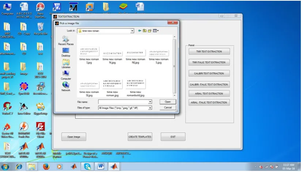Open Word from the taskbar
Image resolution: width=303 pixels, height=172 pixels.
click(x=101, y=167)
